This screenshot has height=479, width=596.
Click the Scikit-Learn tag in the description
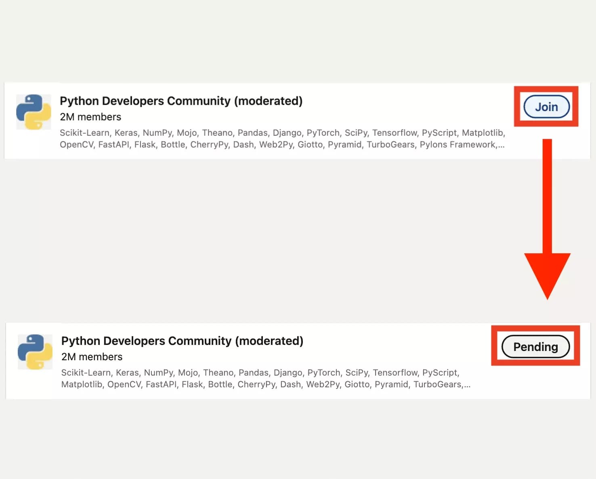click(84, 132)
